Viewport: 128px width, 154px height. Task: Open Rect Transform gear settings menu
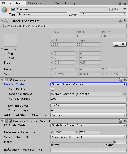(125, 21)
